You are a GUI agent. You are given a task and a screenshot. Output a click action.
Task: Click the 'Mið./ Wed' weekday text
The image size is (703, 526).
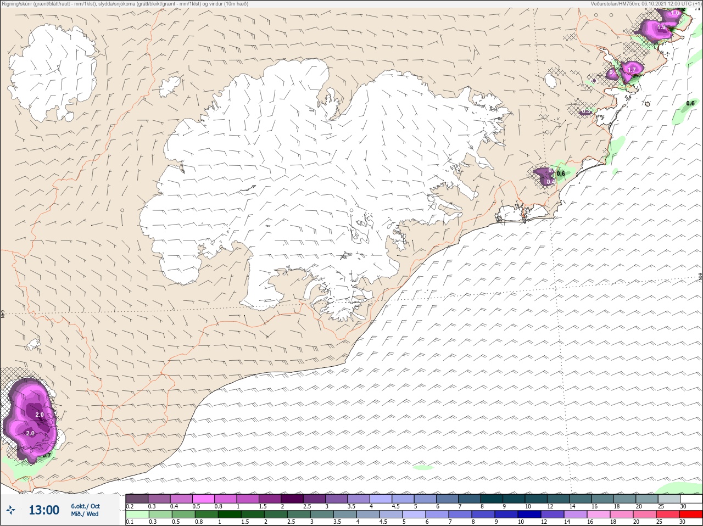[x=85, y=514]
